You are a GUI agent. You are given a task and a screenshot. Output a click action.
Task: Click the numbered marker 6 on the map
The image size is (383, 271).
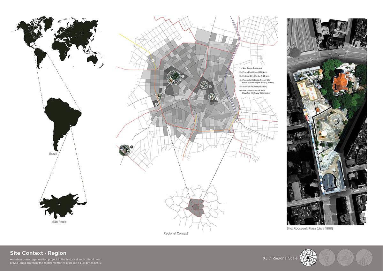point(153,60)
